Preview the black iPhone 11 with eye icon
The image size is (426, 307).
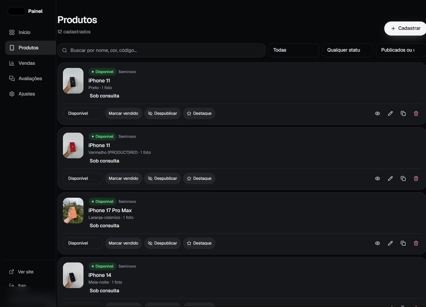[x=377, y=113]
